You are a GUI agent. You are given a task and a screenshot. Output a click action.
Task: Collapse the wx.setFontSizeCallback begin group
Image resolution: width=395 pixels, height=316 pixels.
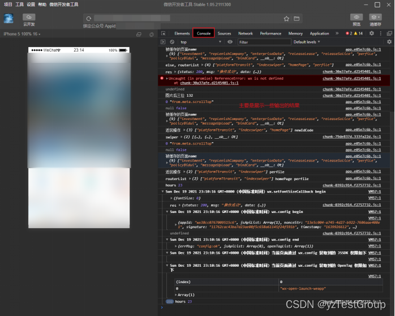(163, 191)
